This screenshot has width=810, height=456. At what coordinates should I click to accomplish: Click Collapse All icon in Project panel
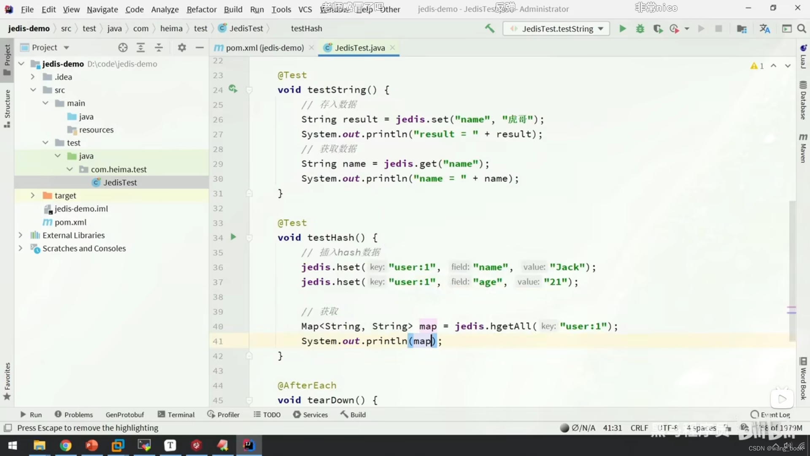159,48
